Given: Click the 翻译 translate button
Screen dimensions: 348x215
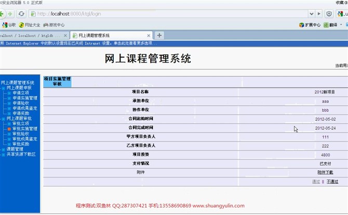Looking at the screenshot, I should point(330,25).
